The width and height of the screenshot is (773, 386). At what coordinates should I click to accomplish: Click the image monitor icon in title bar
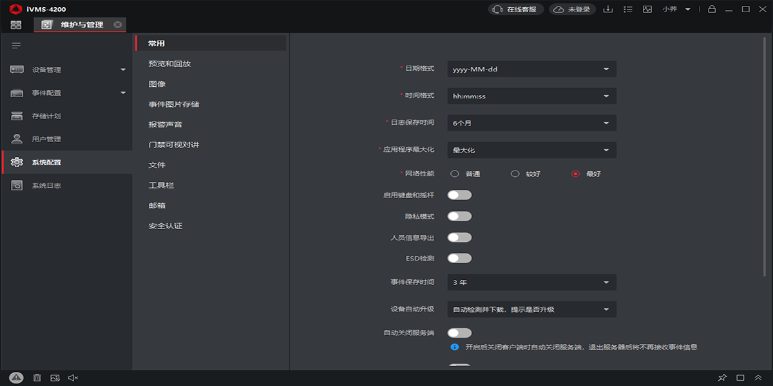click(x=647, y=9)
